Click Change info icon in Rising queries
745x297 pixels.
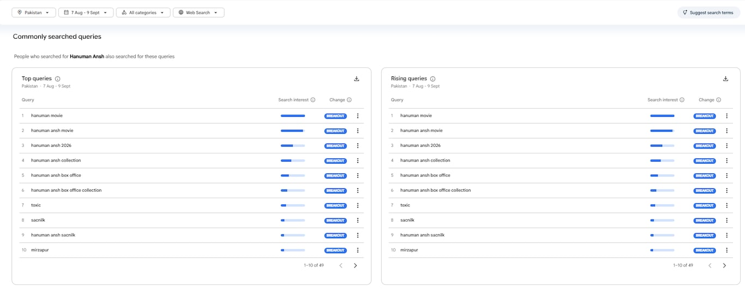click(x=718, y=100)
